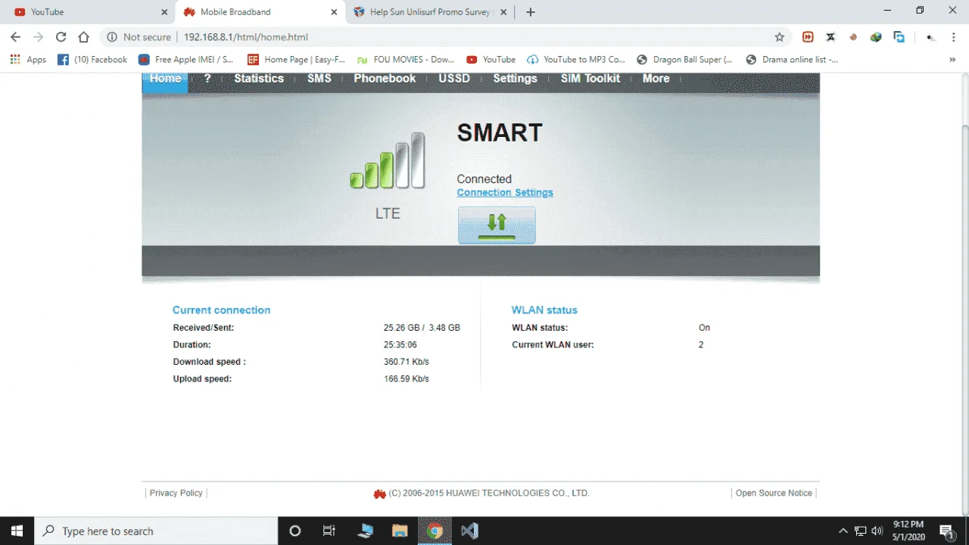
Task: Click the green LTE signal strength bars icon
Action: point(388,160)
